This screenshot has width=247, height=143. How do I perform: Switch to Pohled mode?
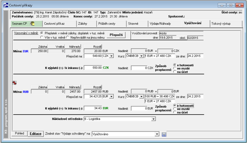[x=19, y=133]
